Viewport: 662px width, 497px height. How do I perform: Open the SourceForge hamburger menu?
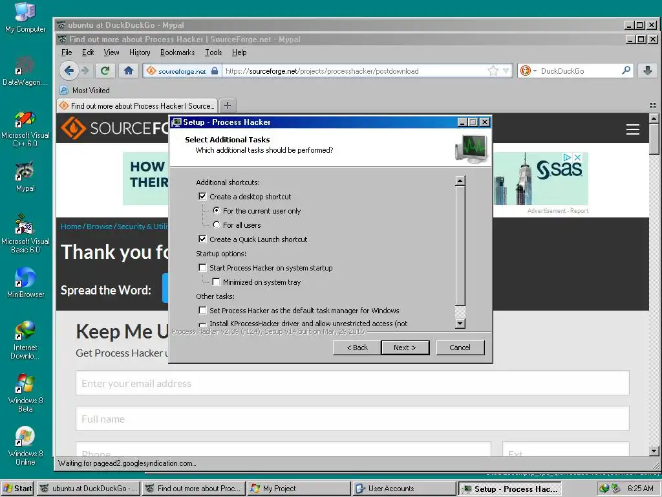632,129
